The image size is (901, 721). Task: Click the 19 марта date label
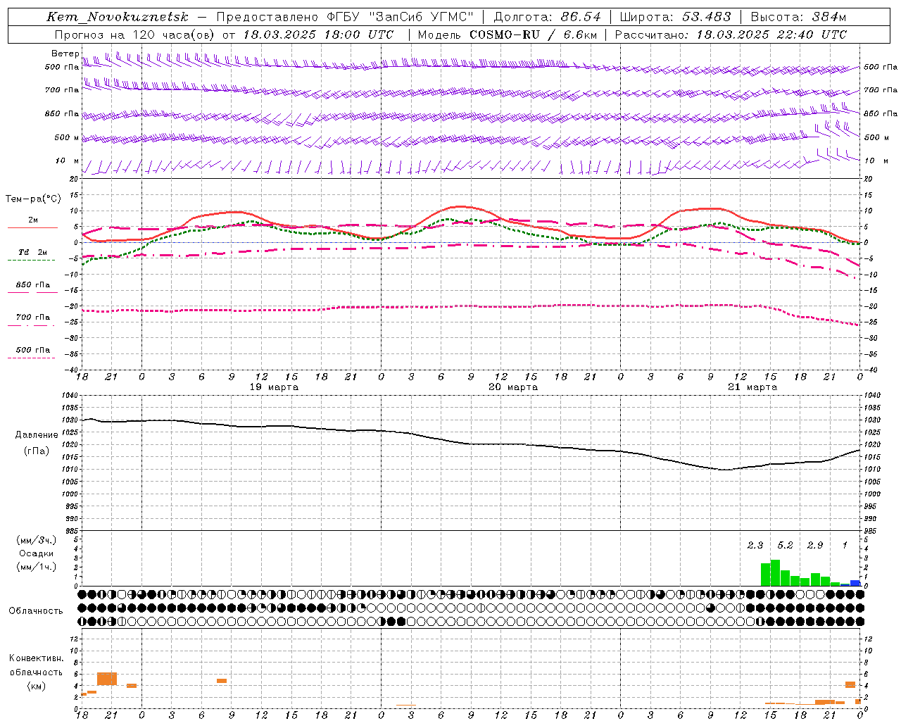pos(274,387)
